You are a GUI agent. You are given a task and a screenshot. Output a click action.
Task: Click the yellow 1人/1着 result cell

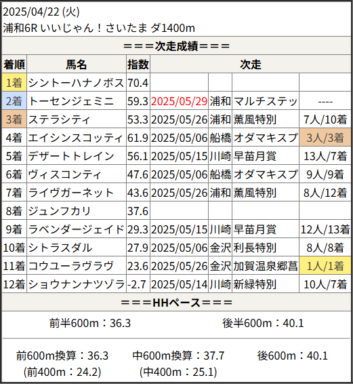pos(325,266)
